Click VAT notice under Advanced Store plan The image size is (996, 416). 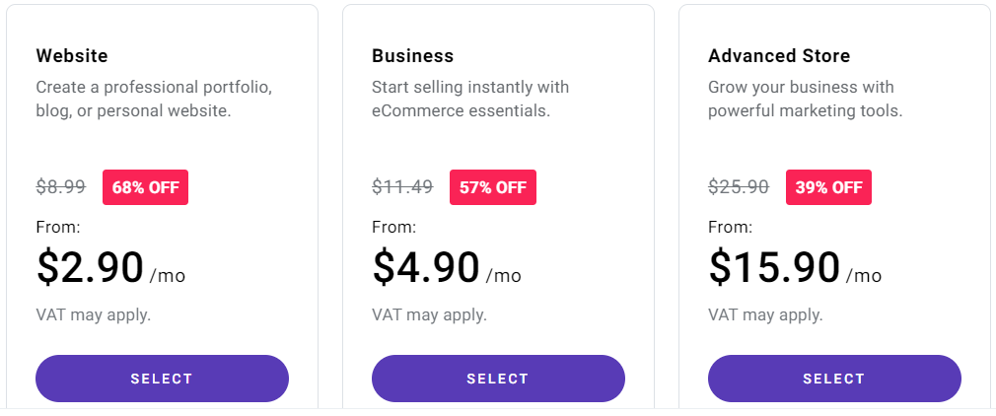[765, 315]
